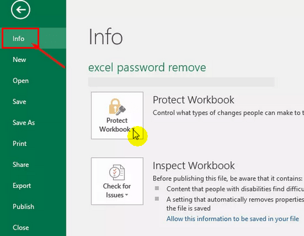Click 'A setting that automatically removes properties' item
This screenshot has height=236, width=304.
click(235, 203)
